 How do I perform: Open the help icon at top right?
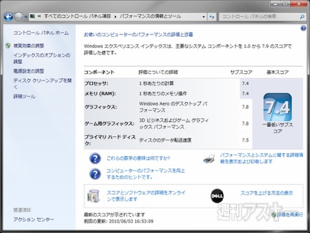pyautogui.click(x=303, y=28)
